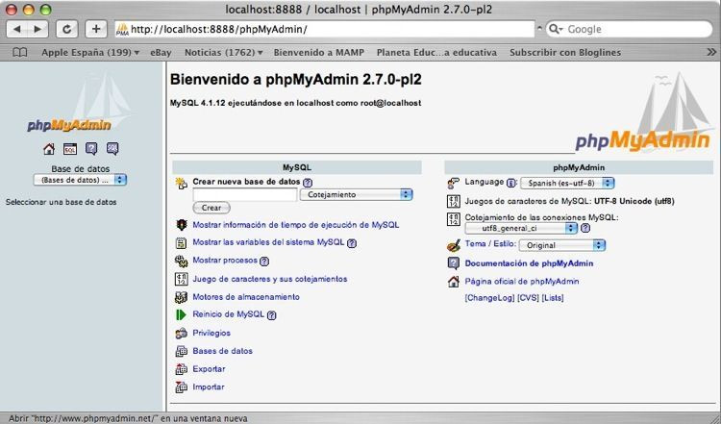This screenshot has width=721, height=424.
Task: Open the SQL query window icon
Action: pyautogui.click(x=70, y=149)
